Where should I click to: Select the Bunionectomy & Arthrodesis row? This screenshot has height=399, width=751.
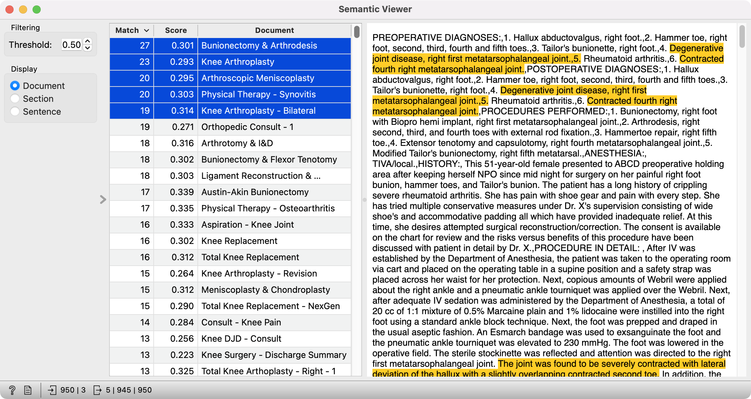(x=230, y=45)
